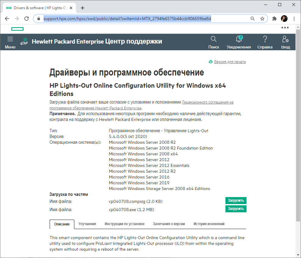Click the Загрузка по частям heading
Screen dimensions: 301x258
69,194
